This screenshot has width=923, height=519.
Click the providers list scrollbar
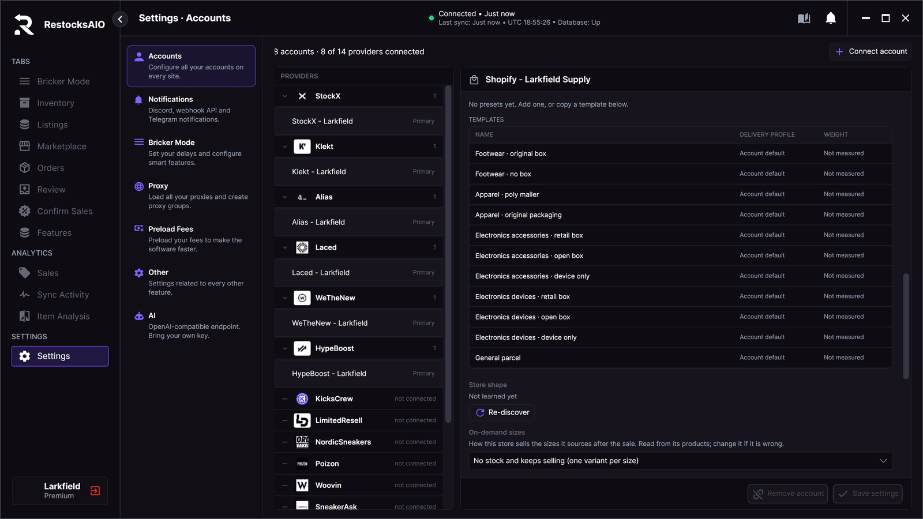coord(448,254)
